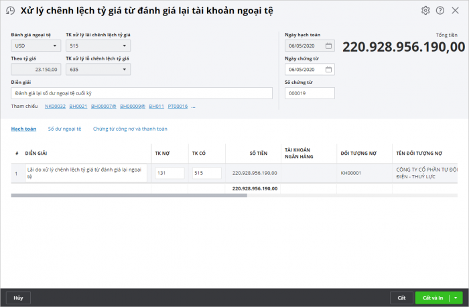Switch to the Số dư ngoại tệ tab
This screenshot has height=307, width=469.
pyautogui.click(x=64, y=128)
